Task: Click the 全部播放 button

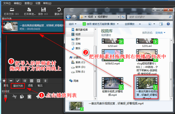Action: pyautogui.click(x=129, y=24)
